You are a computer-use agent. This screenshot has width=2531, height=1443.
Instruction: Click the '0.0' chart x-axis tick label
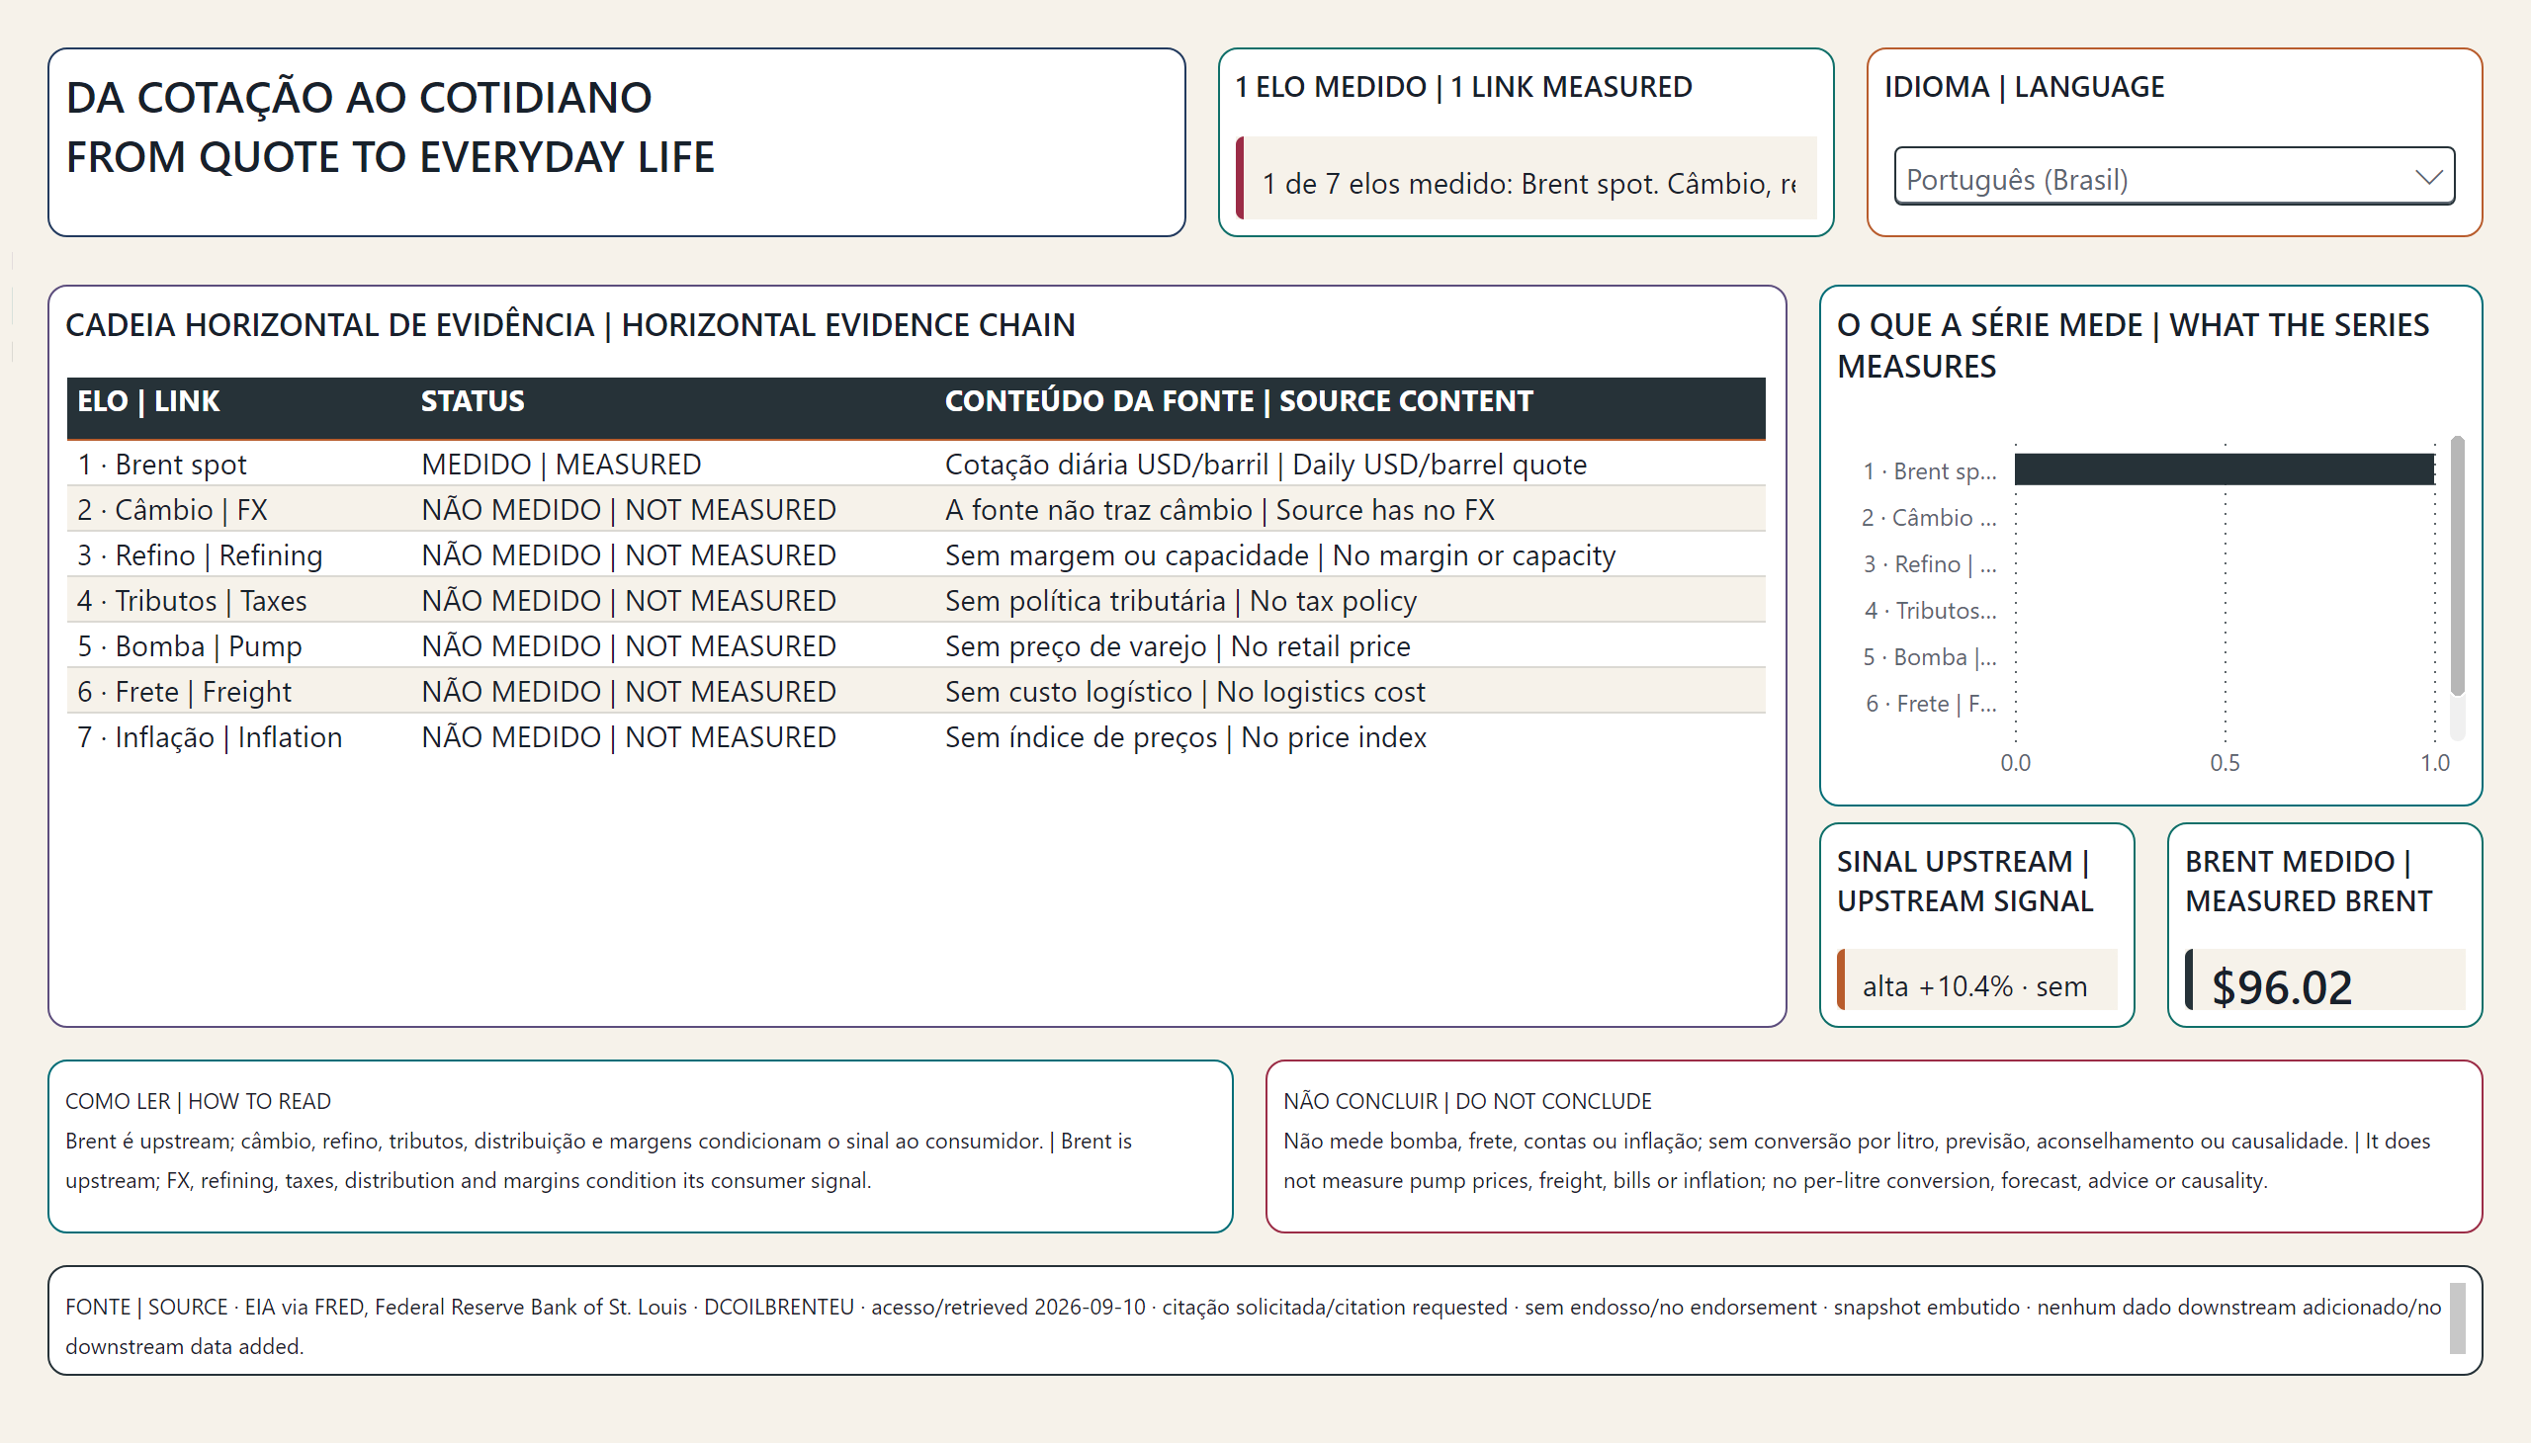[2016, 762]
